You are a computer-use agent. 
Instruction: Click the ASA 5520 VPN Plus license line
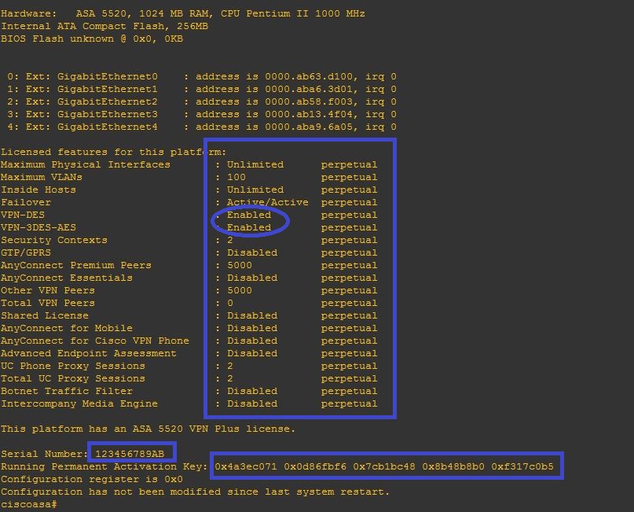pyautogui.click(x=148, y=429)
